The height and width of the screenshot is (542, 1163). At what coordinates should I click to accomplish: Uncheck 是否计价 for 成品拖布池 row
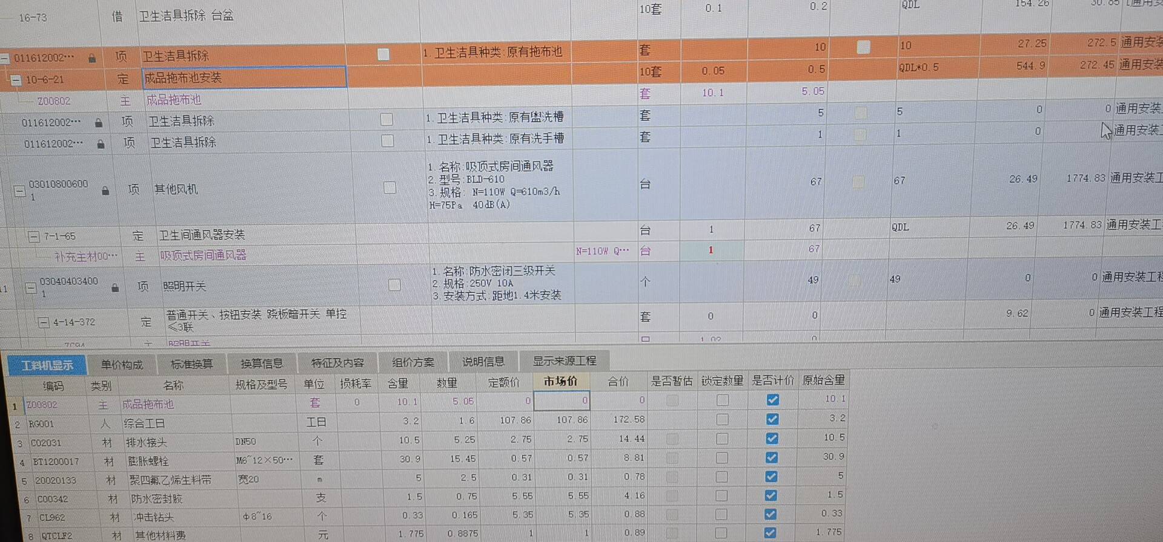coord(772,399)
